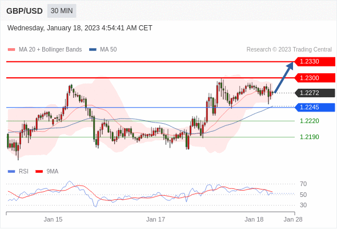Click the RSI 70 axis value
Screen dimensions: 337x229
pyautogui.click(x=303, y=184)
